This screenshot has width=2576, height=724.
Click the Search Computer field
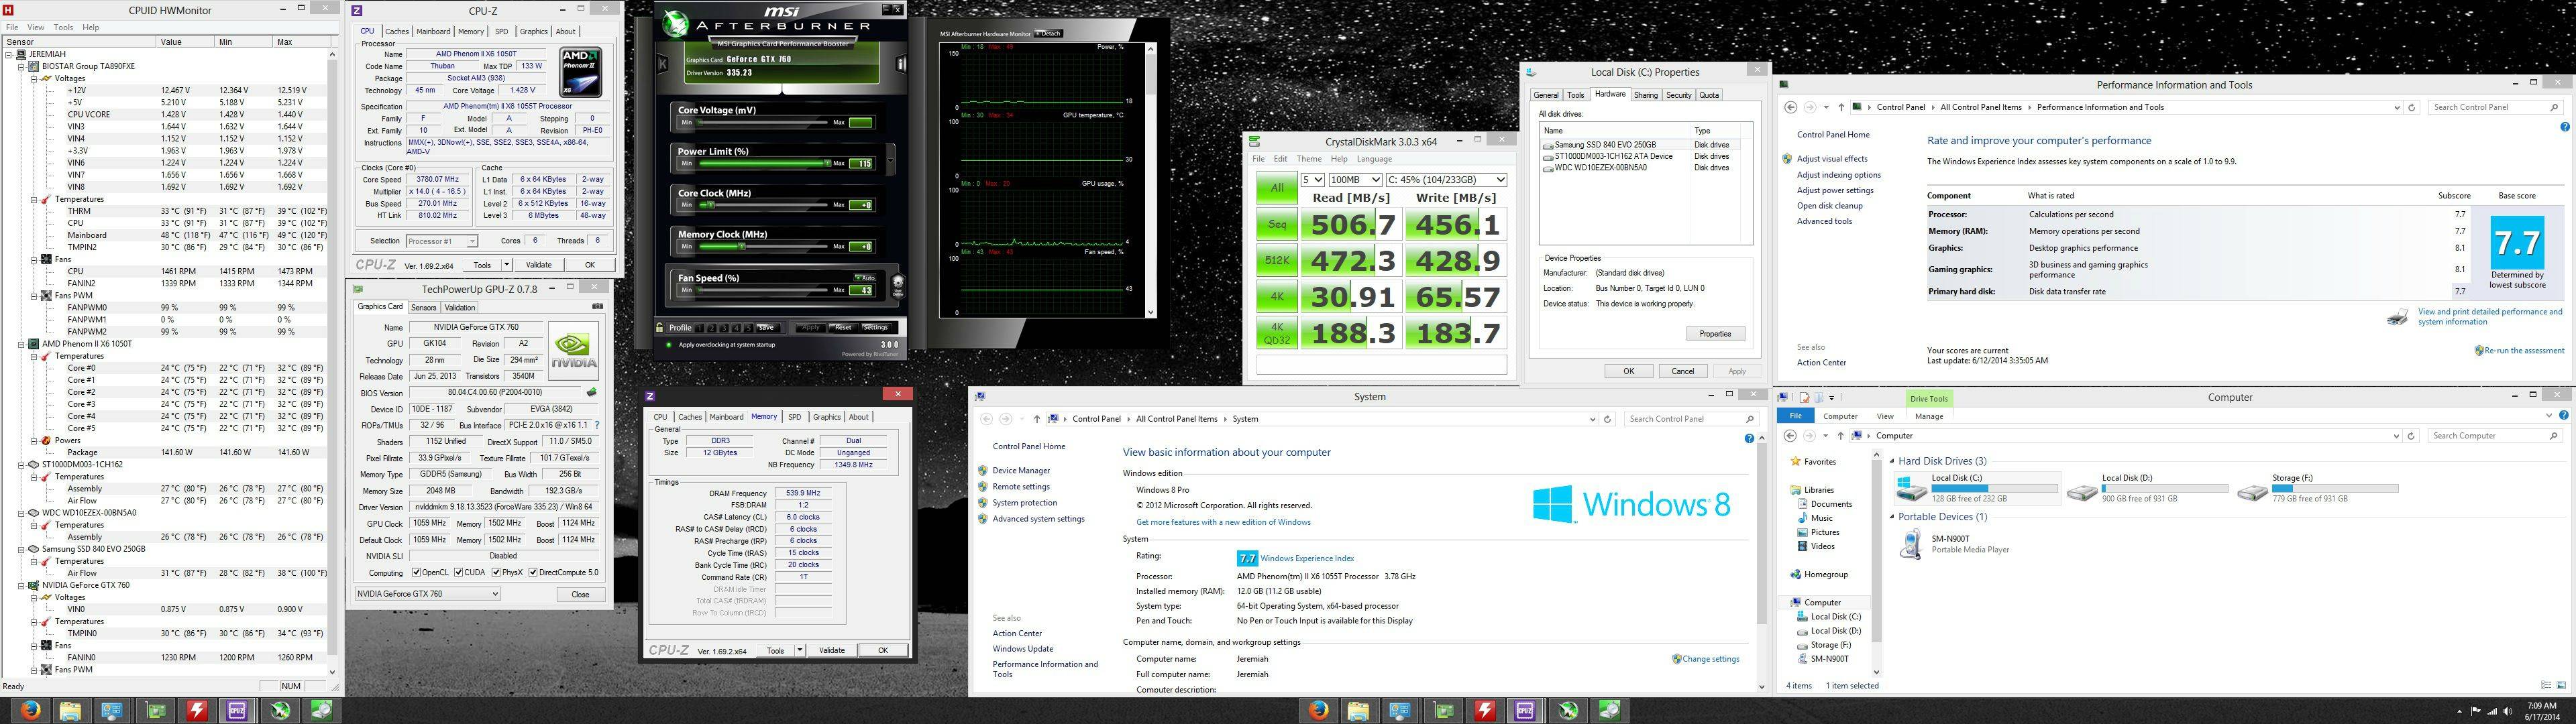[2495, 436]
